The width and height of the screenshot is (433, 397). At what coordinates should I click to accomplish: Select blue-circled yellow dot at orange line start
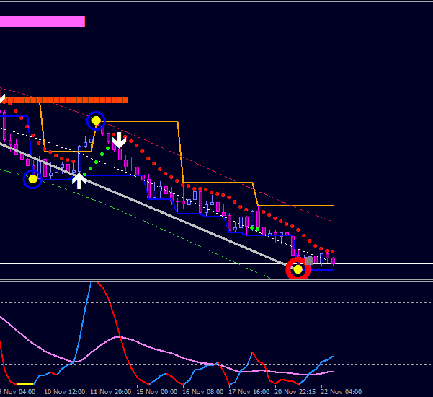[x=96, y=121]
